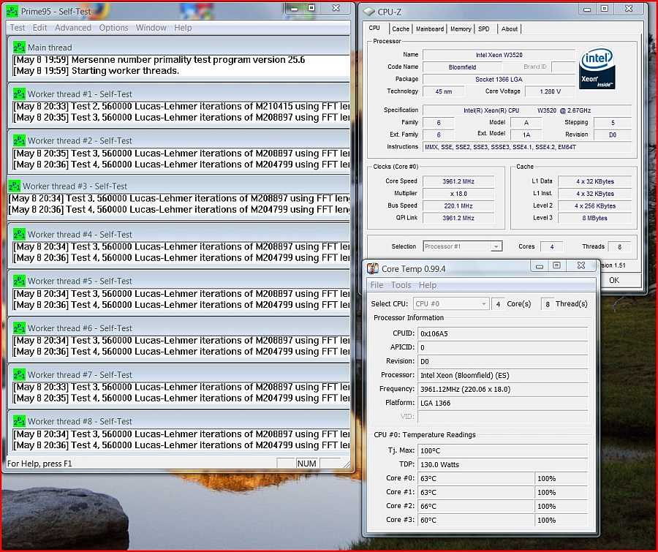
Task: Click the TDP field 130.0 Watts
Action: click(503, 465)
